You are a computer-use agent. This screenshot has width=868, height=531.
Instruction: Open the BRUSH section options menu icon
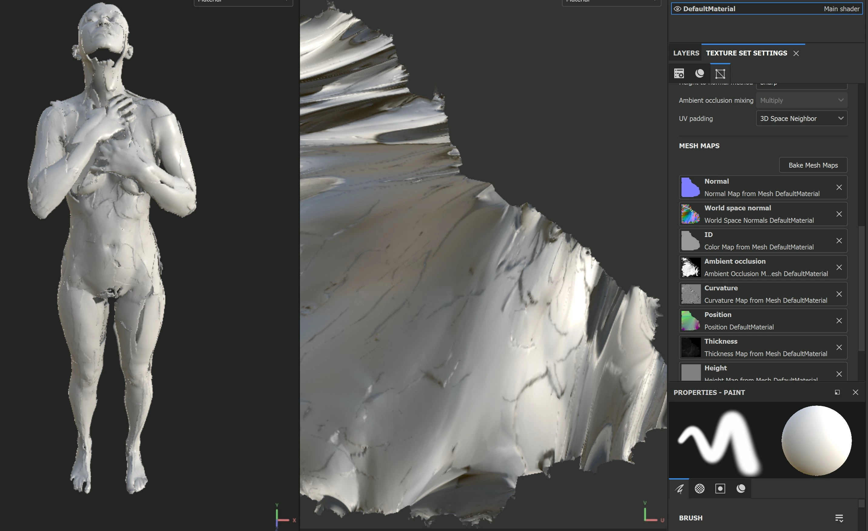point(839,518)
